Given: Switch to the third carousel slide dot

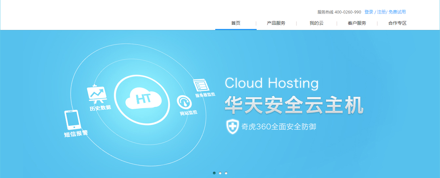Looking at the screenshot, I should point(226,173).
